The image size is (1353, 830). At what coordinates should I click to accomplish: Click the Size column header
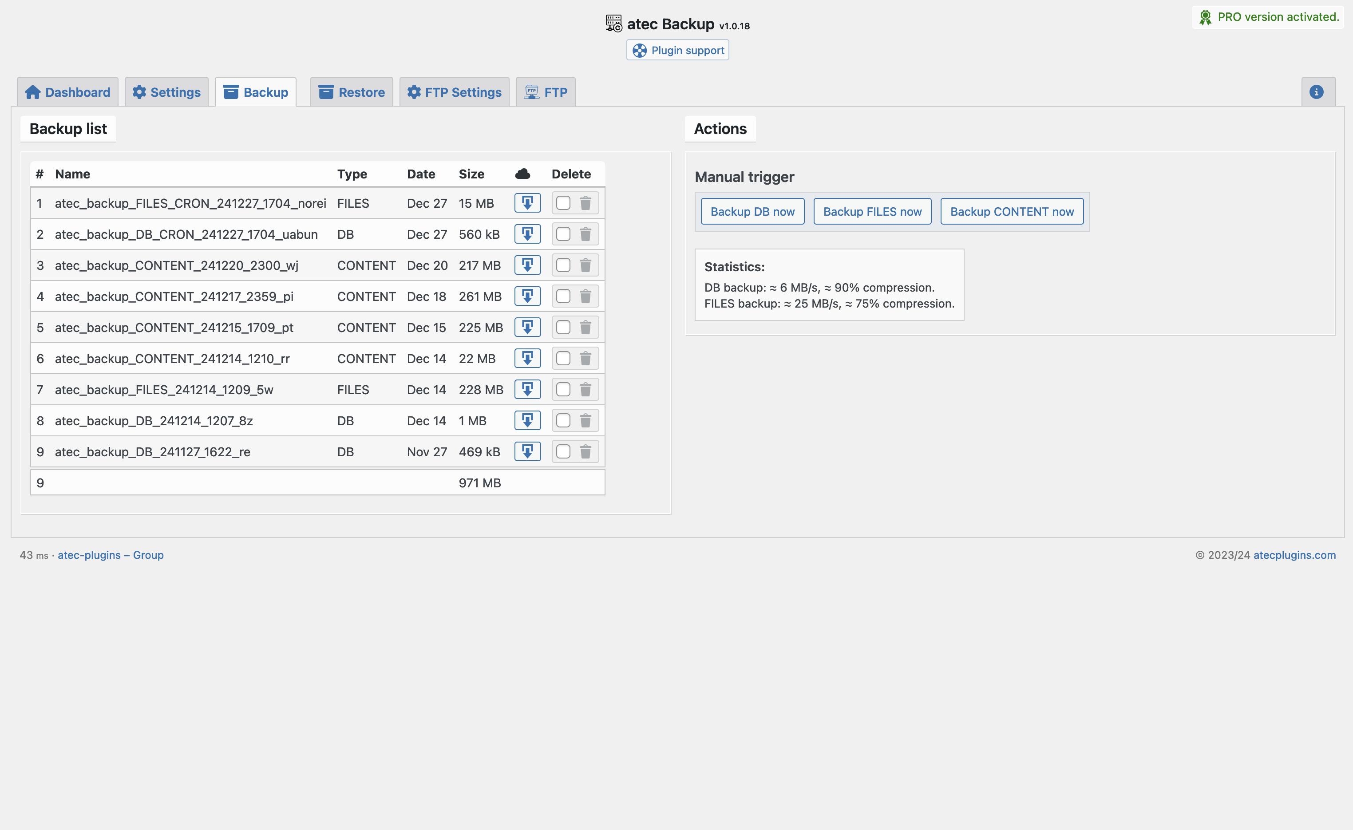pos(471,174)
